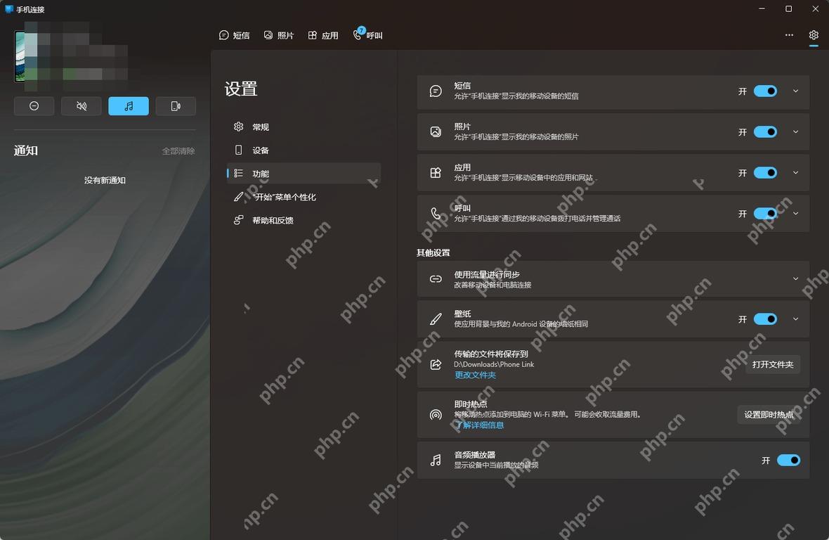This screenshot has width=829, height=540.
Task: Click the 了解详细信息 link
Action: [x=479, y=425]
